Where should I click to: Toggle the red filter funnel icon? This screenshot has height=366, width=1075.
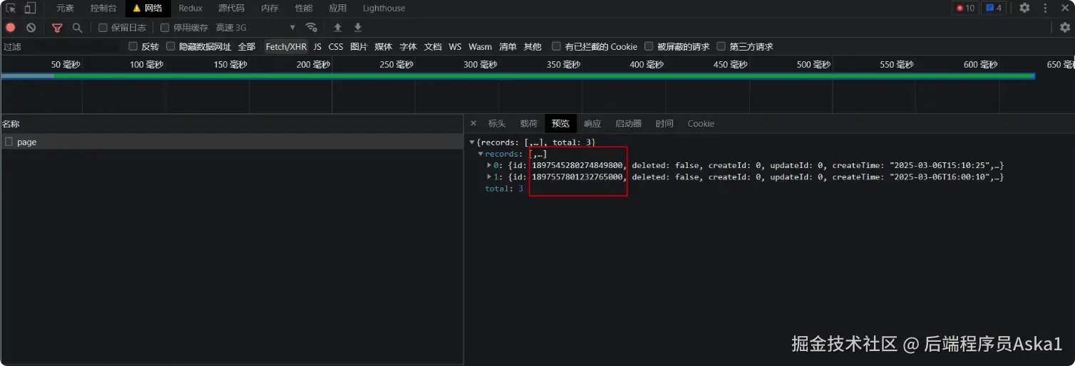point(57,28)
